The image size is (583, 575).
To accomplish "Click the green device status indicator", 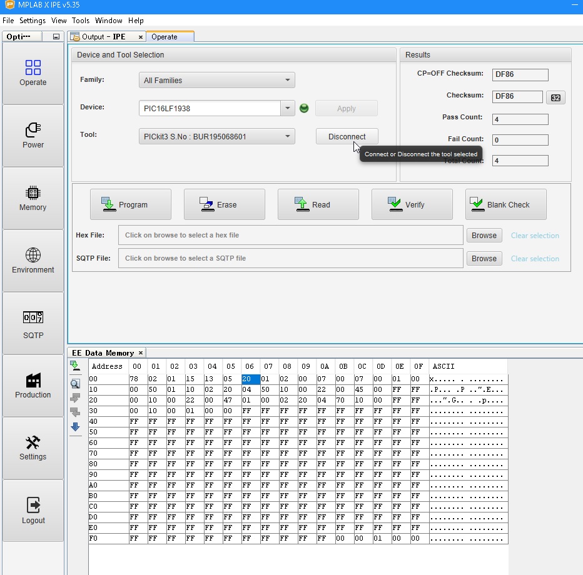I will tap(304, 109).
